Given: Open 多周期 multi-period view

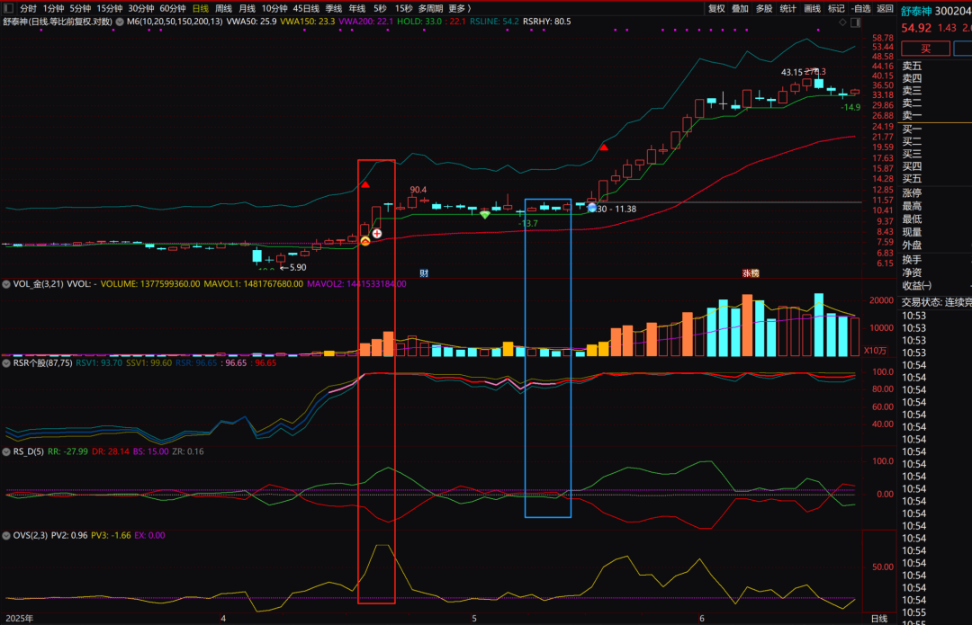Looking at the screenshot, I should tap(430, 9).
